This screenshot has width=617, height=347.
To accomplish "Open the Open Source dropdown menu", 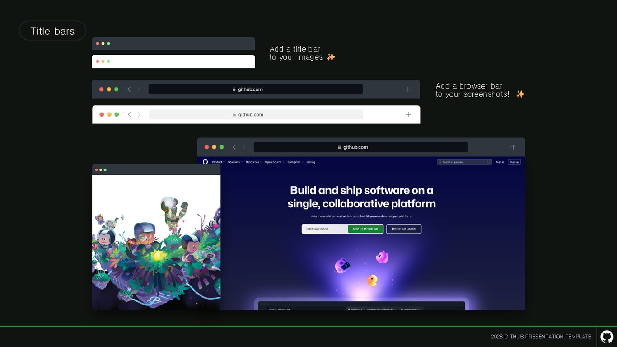I will pyautogui.click(x=275, y=162).
